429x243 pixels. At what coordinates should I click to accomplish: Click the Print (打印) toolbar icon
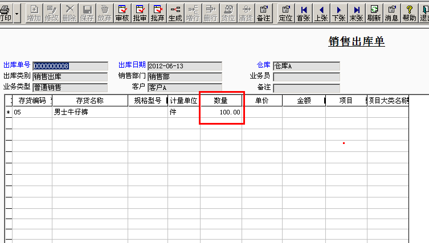coord(6,13)
